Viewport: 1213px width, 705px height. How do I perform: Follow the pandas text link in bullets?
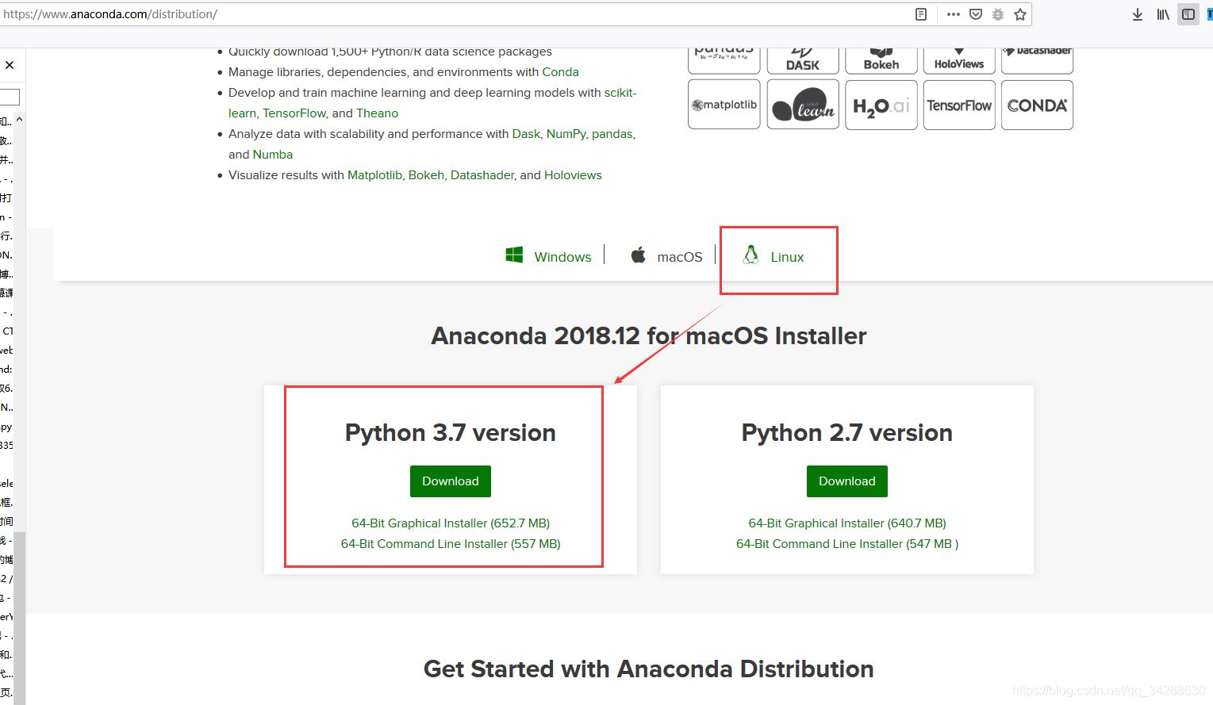coord(612,134)
